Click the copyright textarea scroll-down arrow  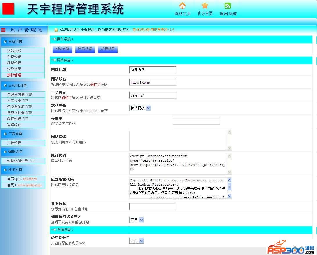pyautogui.click(x=230, y=196)
